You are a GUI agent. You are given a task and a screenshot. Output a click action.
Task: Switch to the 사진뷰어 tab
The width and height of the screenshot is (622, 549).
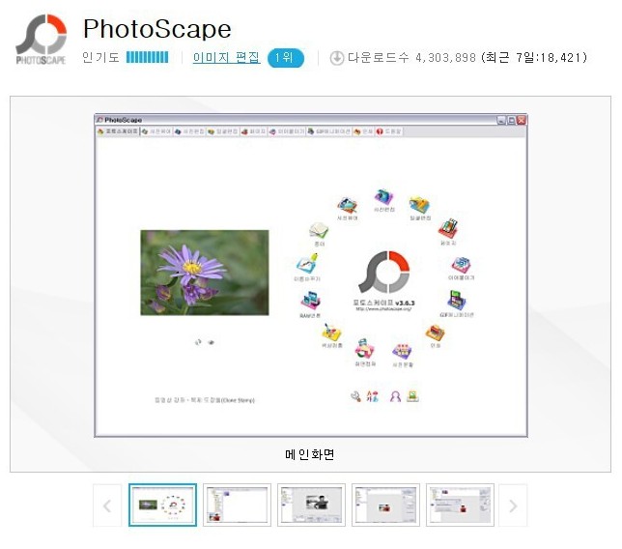click(156, 131)
